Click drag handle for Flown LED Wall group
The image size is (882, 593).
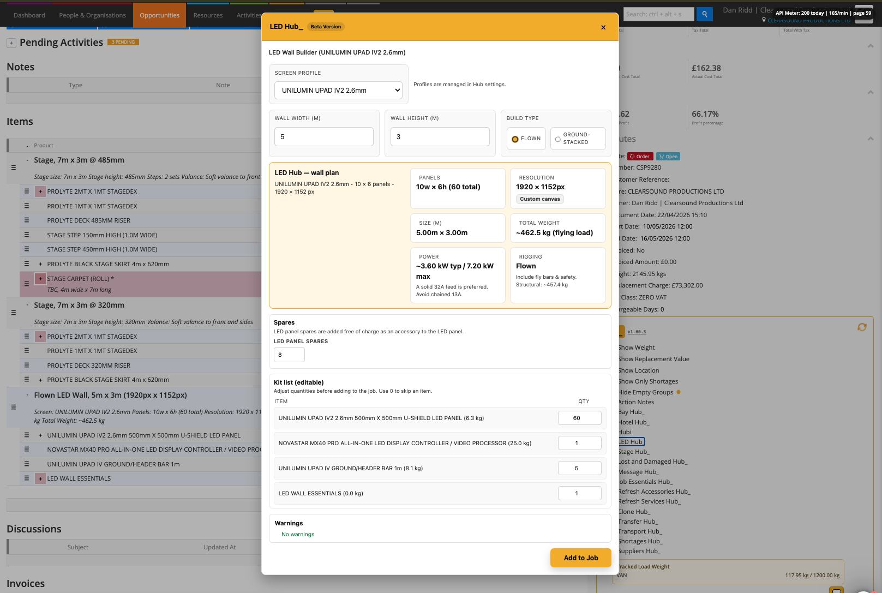14,407
